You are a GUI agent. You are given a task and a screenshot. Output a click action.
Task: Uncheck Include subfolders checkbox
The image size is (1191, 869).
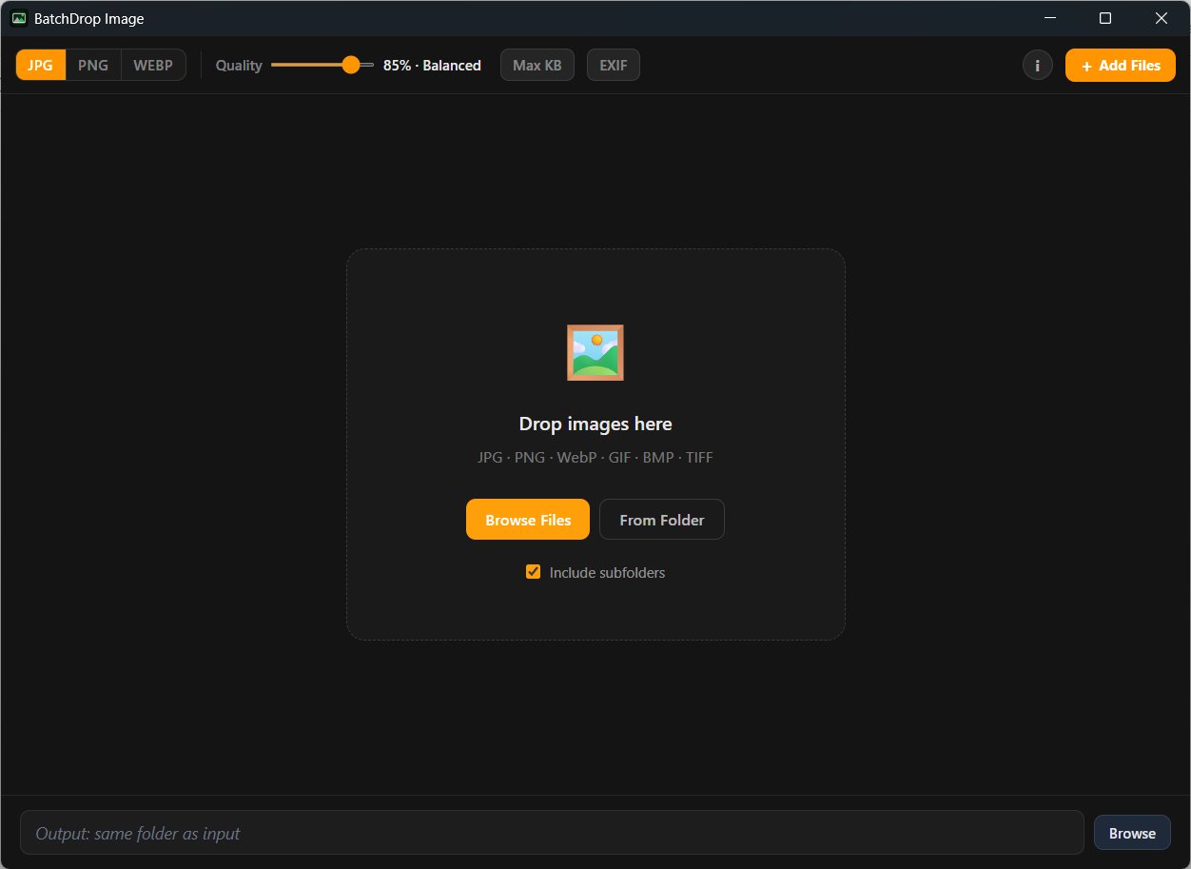point(534,572)
